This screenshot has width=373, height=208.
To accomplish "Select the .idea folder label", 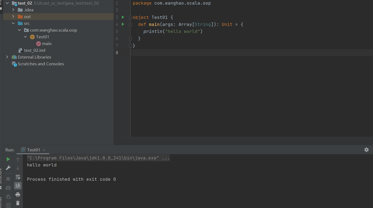I will pyautogui.click(x=29, y=10).
